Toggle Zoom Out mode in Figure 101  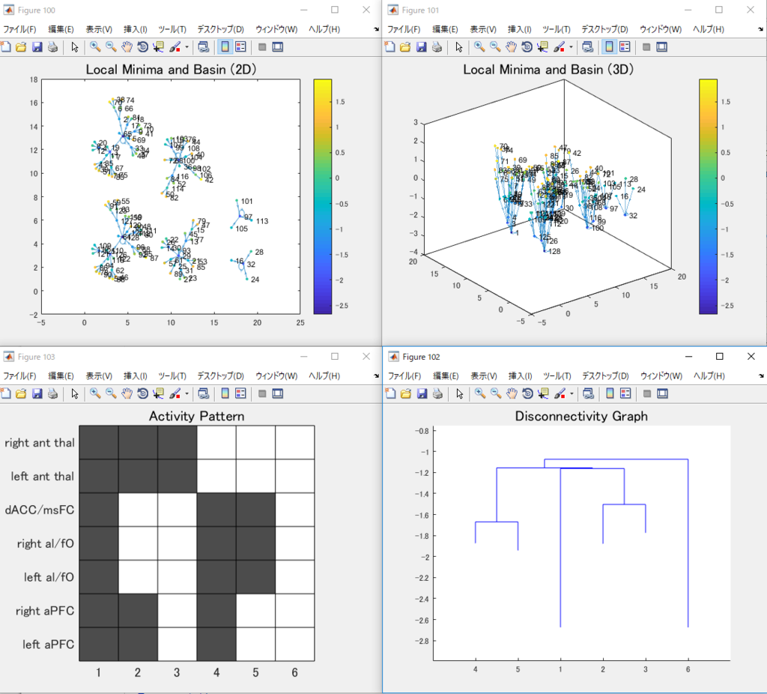coord(496,47)
